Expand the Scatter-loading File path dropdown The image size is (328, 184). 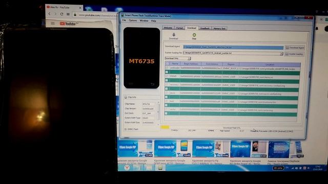click(x=281, y=54)
